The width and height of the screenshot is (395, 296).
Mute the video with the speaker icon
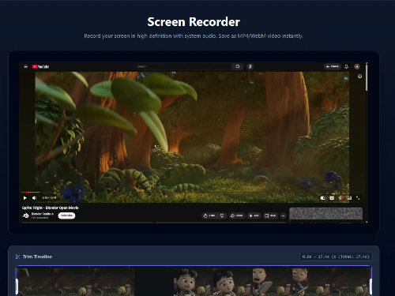pyautogui.click(x=34, y=198)
